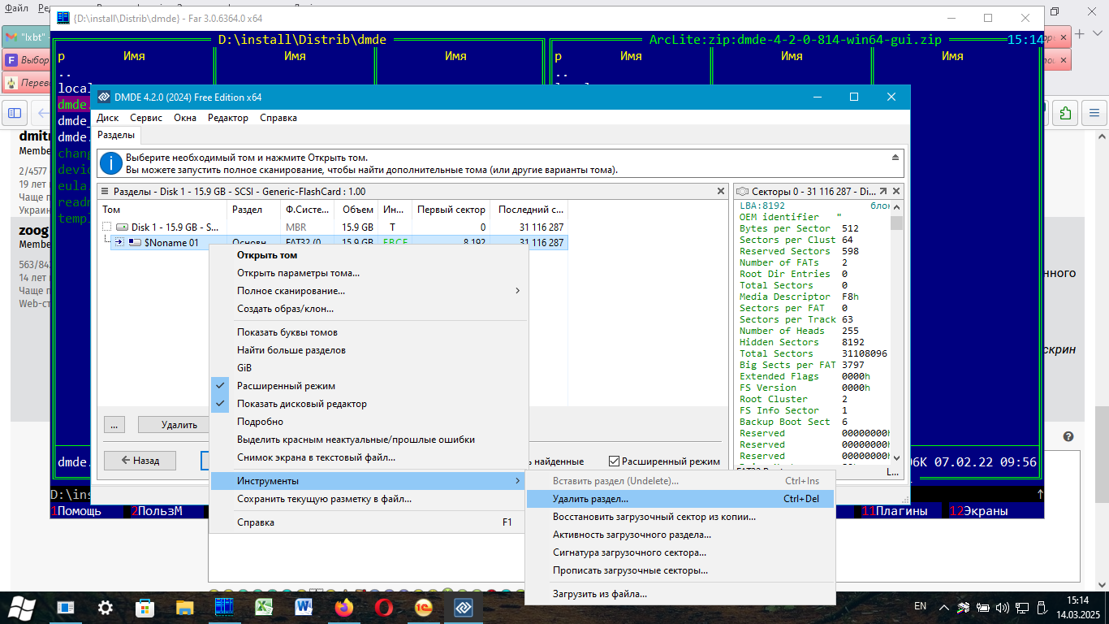Image resolution: width=1109 pixels, height=624 pixels.
Task: Tick the checkbox next to Disk 1
Action: (x=106, y=227)
